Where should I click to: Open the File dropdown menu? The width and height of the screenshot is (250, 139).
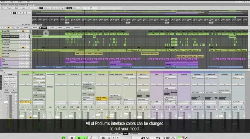pos(3,8)
